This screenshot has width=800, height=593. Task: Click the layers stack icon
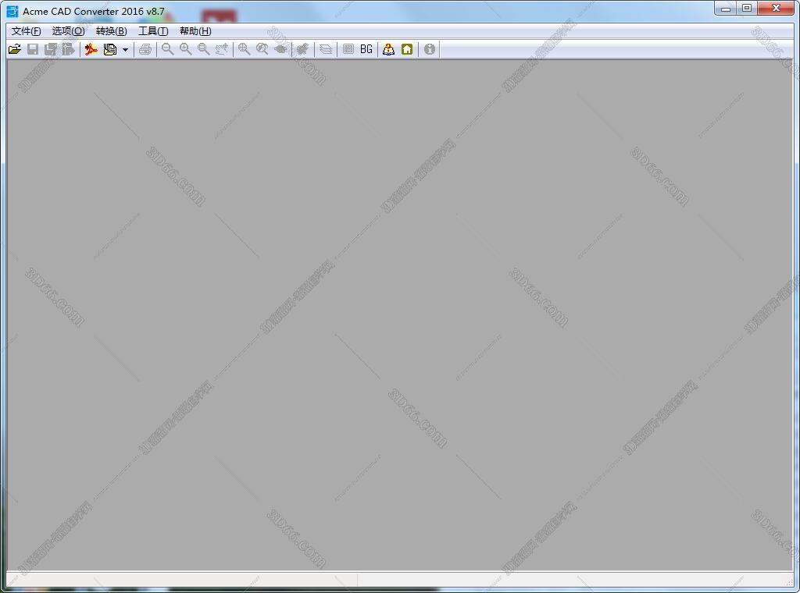click(x=326, y=49)
